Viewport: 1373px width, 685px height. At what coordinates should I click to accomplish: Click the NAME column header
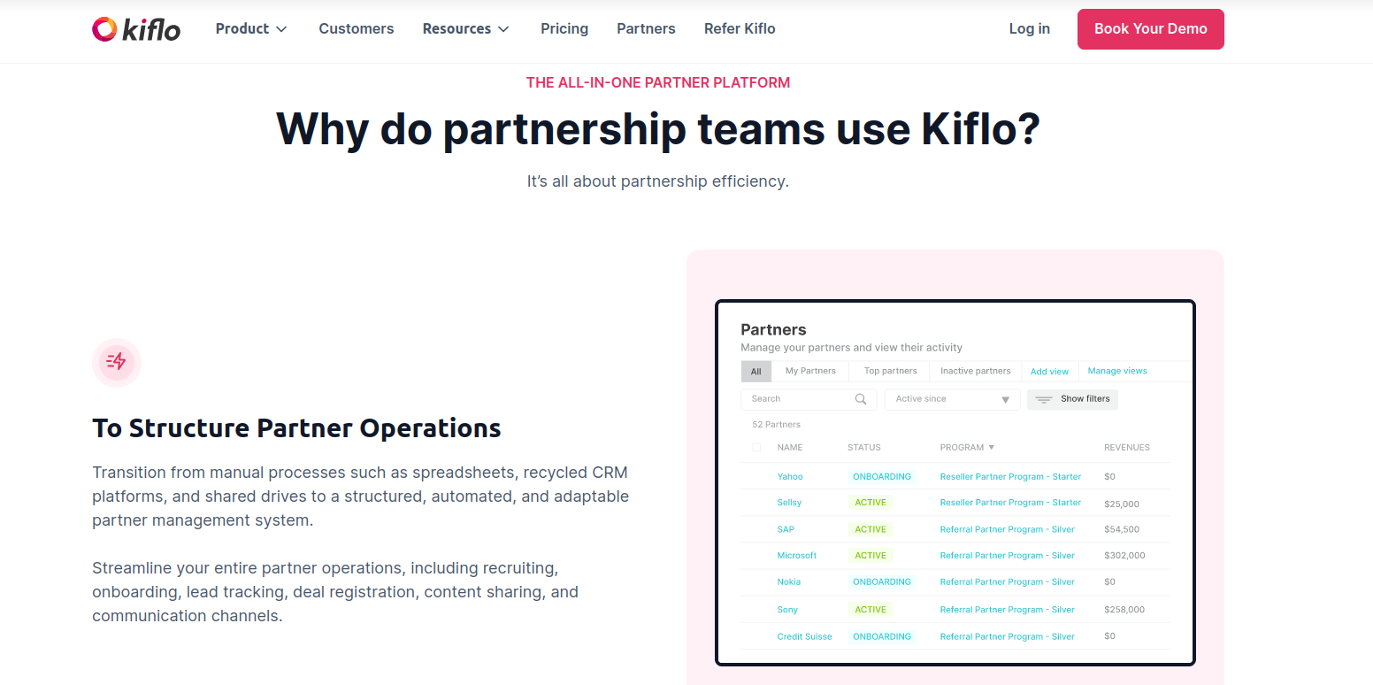(x=790, y=448)
